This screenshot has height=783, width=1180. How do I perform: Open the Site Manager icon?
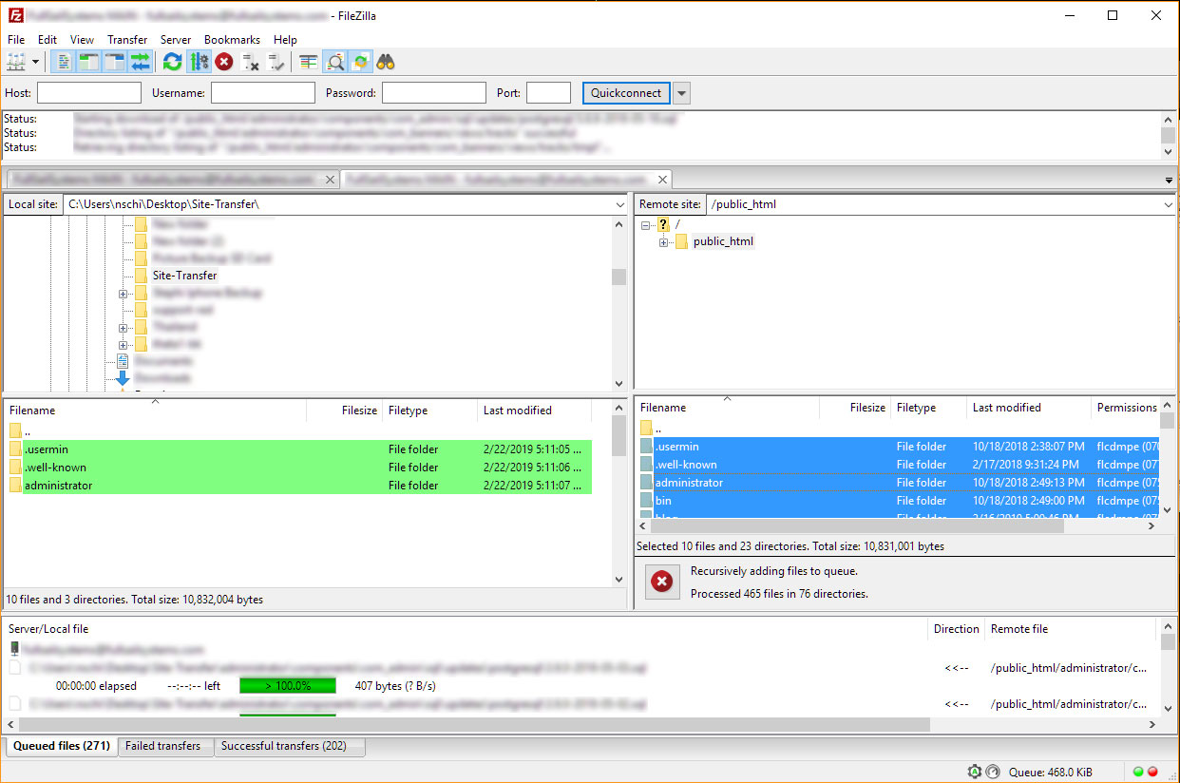(16, 62)
